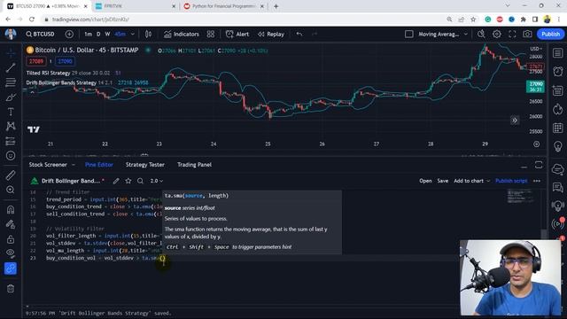This screenshot has height=319, width=567.
Task: Switch to the Strategy Tester tab
Action: [x=145, y=165]
